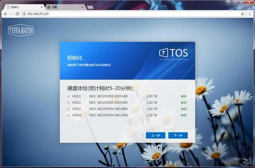This screenshot has width=255, height=168.
Task: Click the 上一步 previous step button
Action: pyautogui.click(x=156, y=135)
